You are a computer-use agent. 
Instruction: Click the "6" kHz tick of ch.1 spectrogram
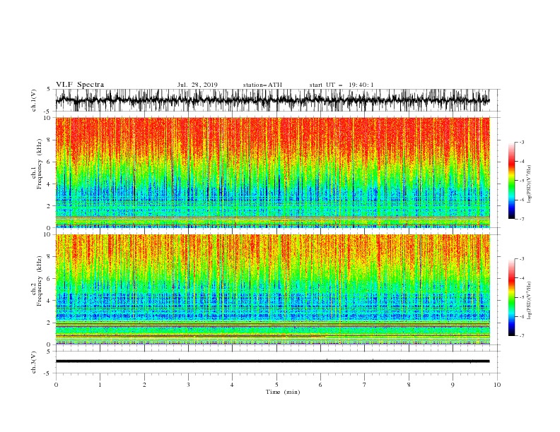(49, 162)
